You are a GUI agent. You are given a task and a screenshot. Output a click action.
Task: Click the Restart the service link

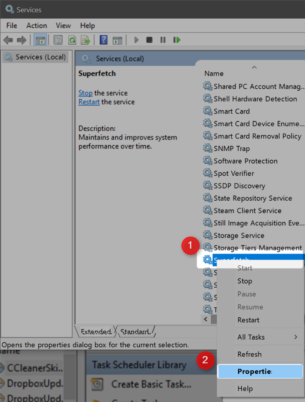point(89,102)
